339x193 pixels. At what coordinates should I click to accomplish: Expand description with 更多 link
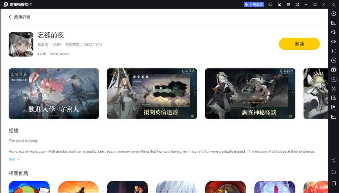14,159
